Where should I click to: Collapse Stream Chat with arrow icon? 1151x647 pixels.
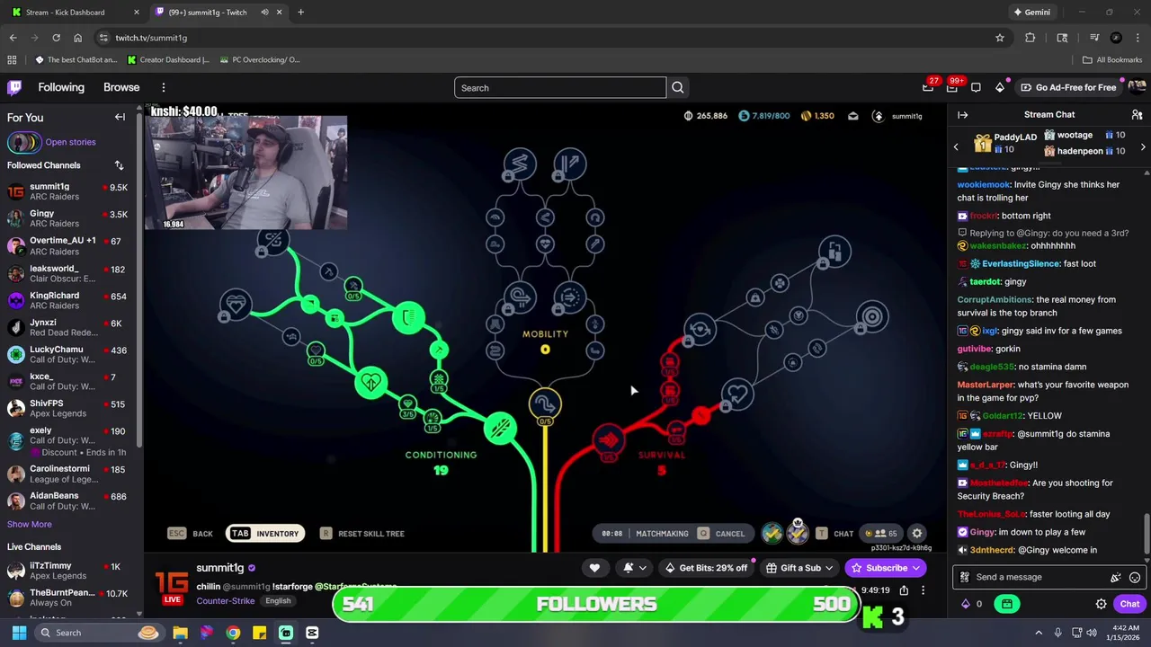coord(962,115)
